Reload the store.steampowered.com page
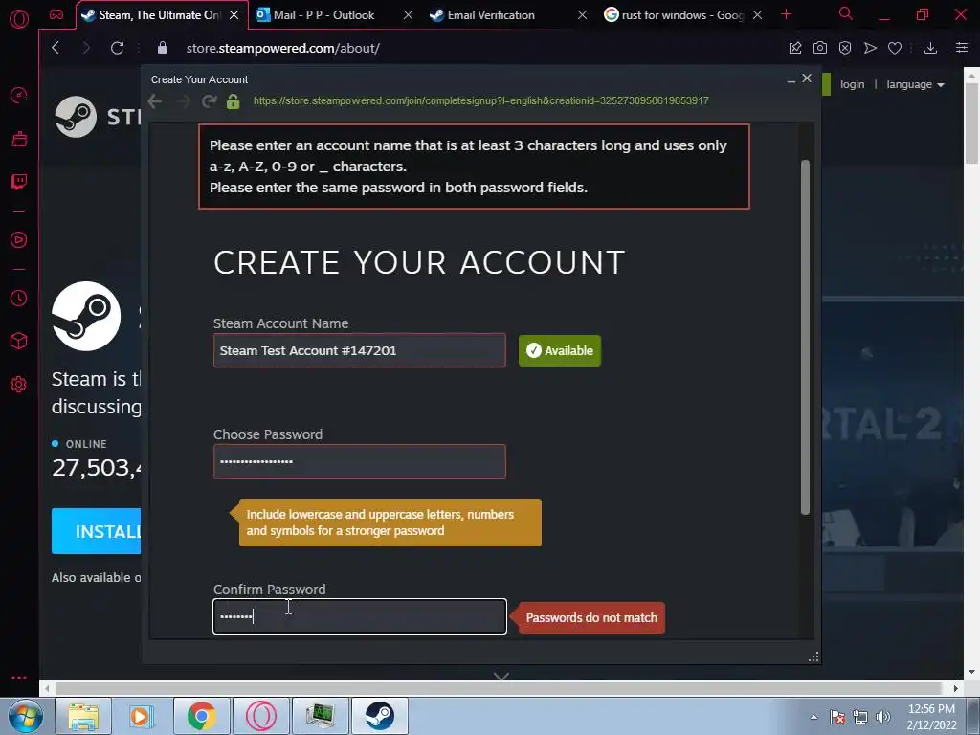The height and width of the screenshot is (735, 980). pyautogui.click(x=117, y=48)
